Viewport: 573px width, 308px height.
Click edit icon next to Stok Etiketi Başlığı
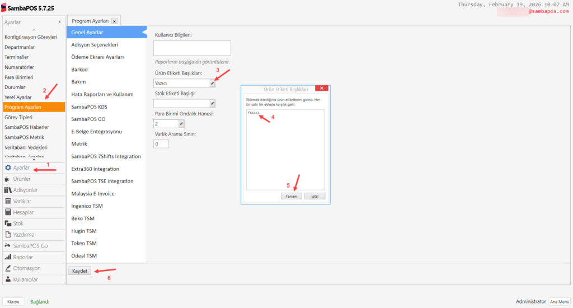point(213,104)
